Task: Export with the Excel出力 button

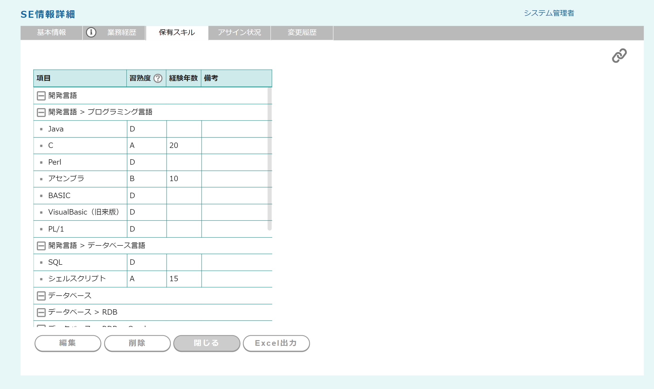Action: point(276,343)
